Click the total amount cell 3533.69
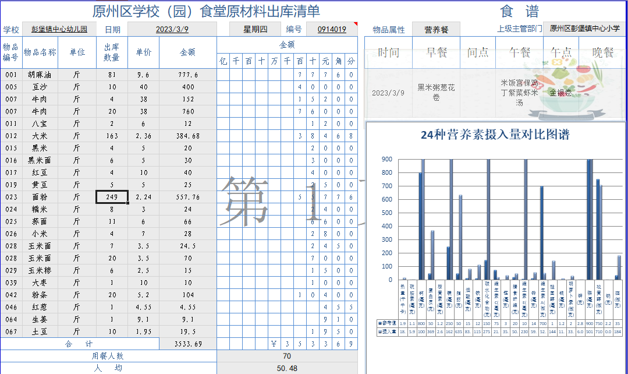Screen dimensions: 628x374 [x=187, y=344]
